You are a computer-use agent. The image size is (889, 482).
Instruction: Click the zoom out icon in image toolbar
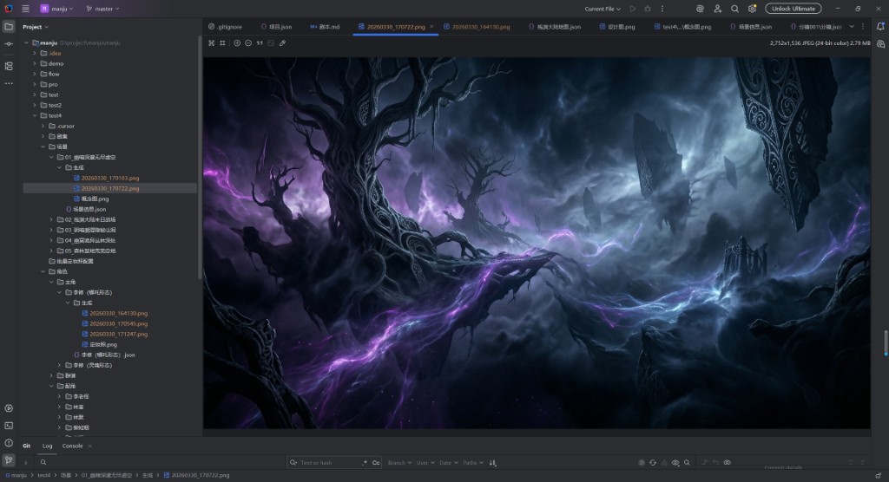(248, 42)
